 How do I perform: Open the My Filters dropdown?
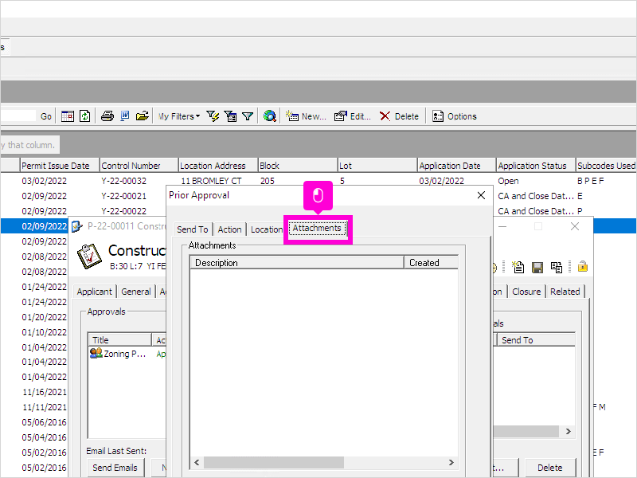pos(179,116)
